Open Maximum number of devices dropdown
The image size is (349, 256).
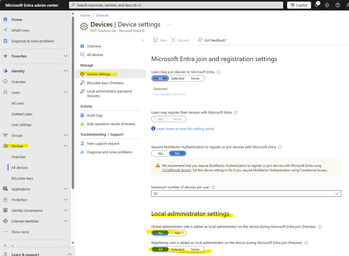pos(246,194)
